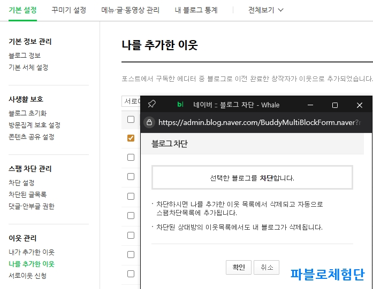The height and width of the screenshot is (289, 373).
Task: Open the 메뉴·글·동영상 관리 tab
Action: (131, 10)
